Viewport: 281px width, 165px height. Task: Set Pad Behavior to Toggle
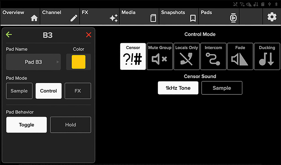(27, 125)
